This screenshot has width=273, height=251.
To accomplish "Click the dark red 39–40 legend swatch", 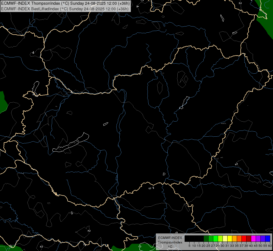I will pyautogui.click(x=249, y=238).
